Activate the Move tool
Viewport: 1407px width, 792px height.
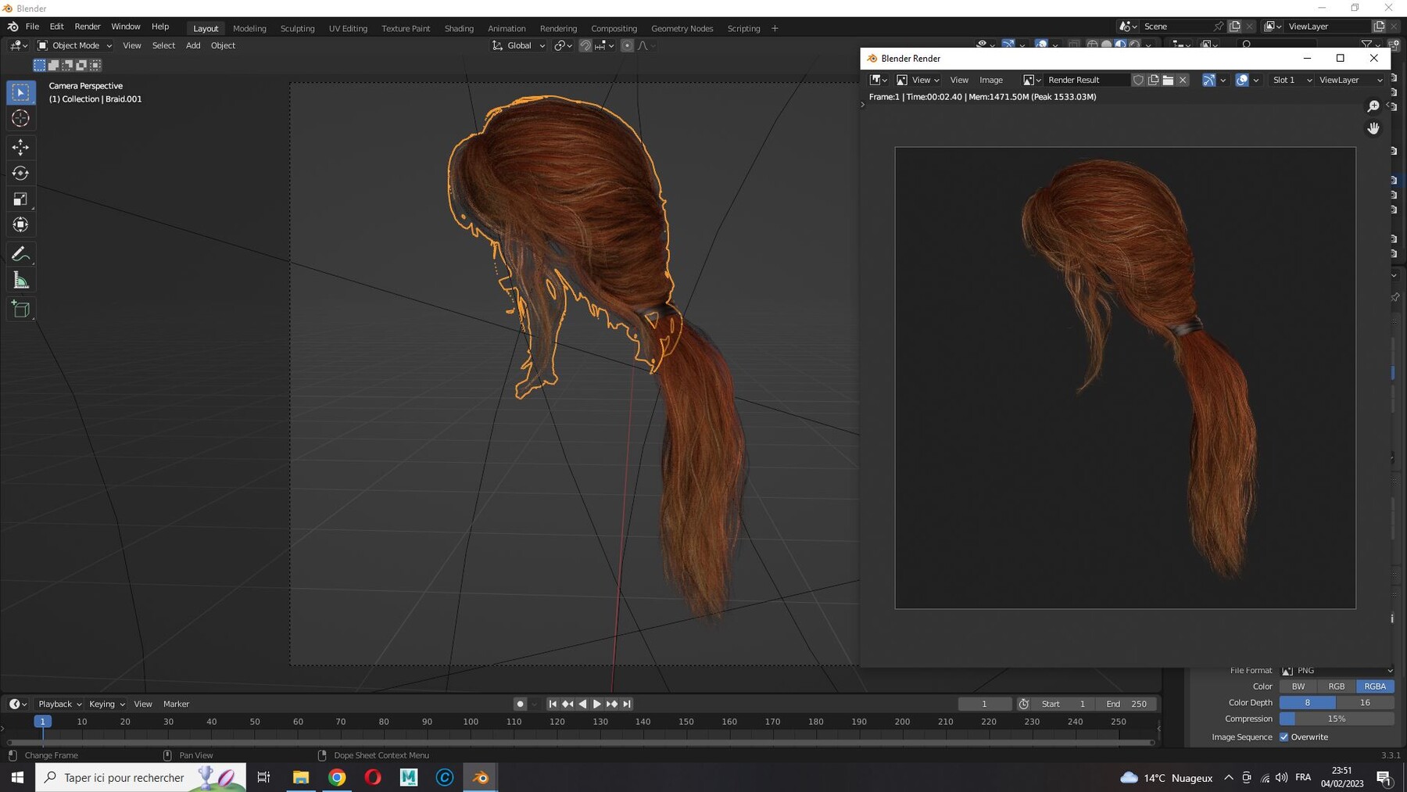(21, 147)
